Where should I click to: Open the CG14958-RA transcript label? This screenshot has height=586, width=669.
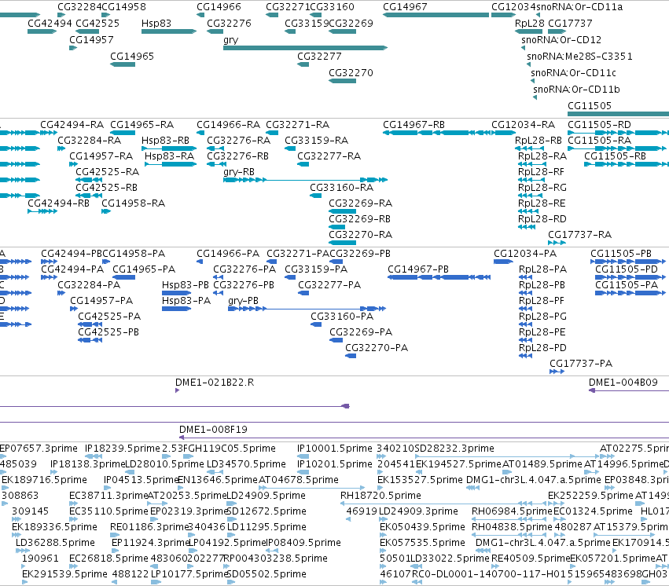pyautogui.click(x=133, y=203)
